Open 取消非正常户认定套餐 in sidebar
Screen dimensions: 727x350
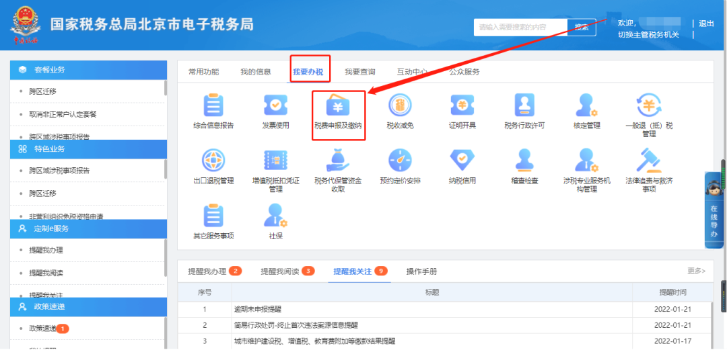63,114
